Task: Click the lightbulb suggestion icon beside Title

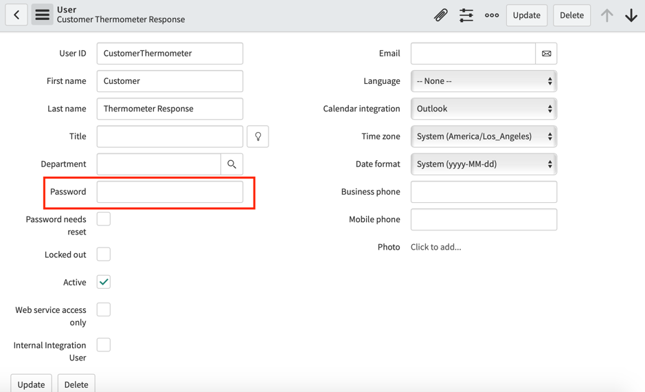Action: 258,136
